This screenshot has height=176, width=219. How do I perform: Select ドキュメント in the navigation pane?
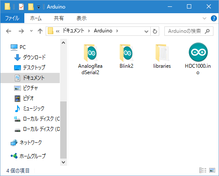tap(30, 78)
